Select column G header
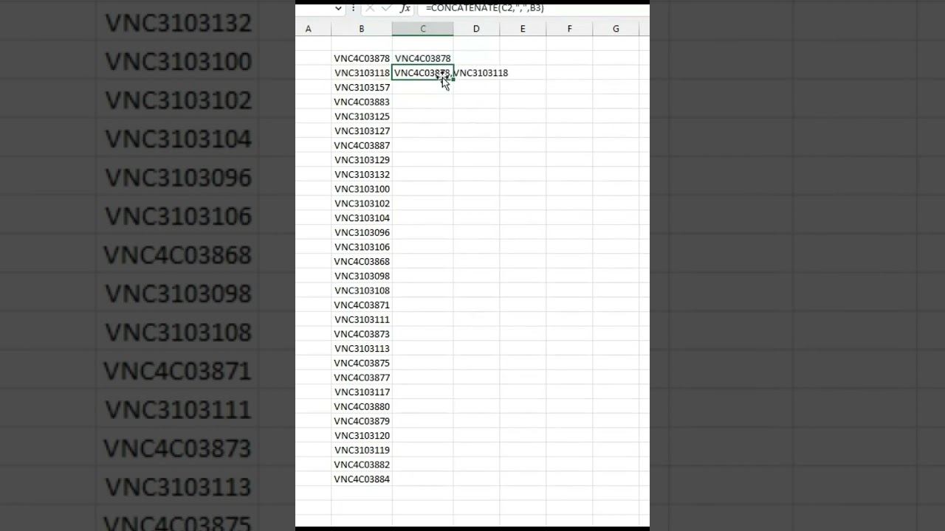Viewport: 945px width, 531px height. pyautogui.click(x=616, y=29)
